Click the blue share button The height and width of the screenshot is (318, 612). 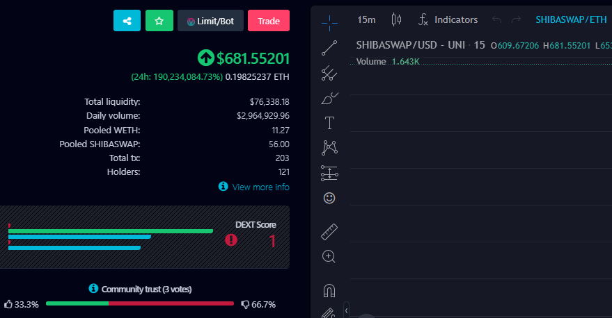tap(127, 21)
